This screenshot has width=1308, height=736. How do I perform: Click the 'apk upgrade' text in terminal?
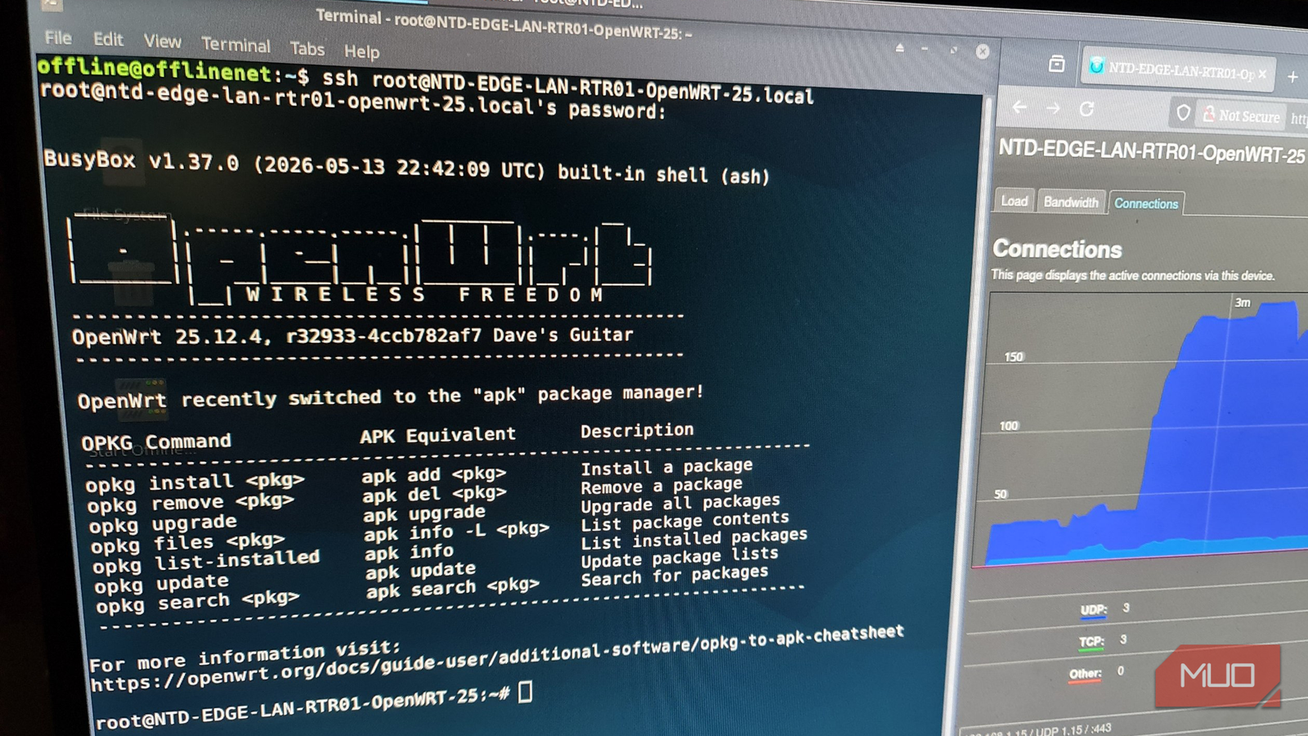[424, 514]
